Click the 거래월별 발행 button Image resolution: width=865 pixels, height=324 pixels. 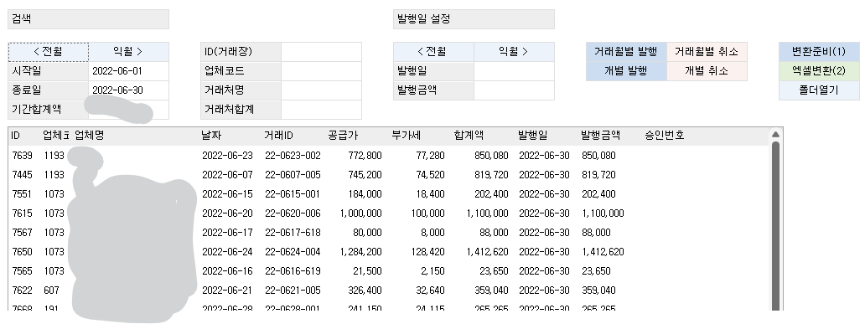click(x=626, y=52)
